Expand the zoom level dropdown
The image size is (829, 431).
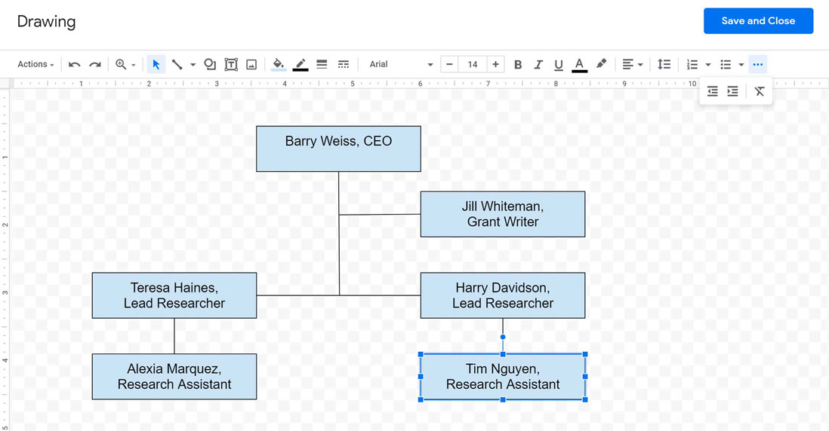pos(134,66)
